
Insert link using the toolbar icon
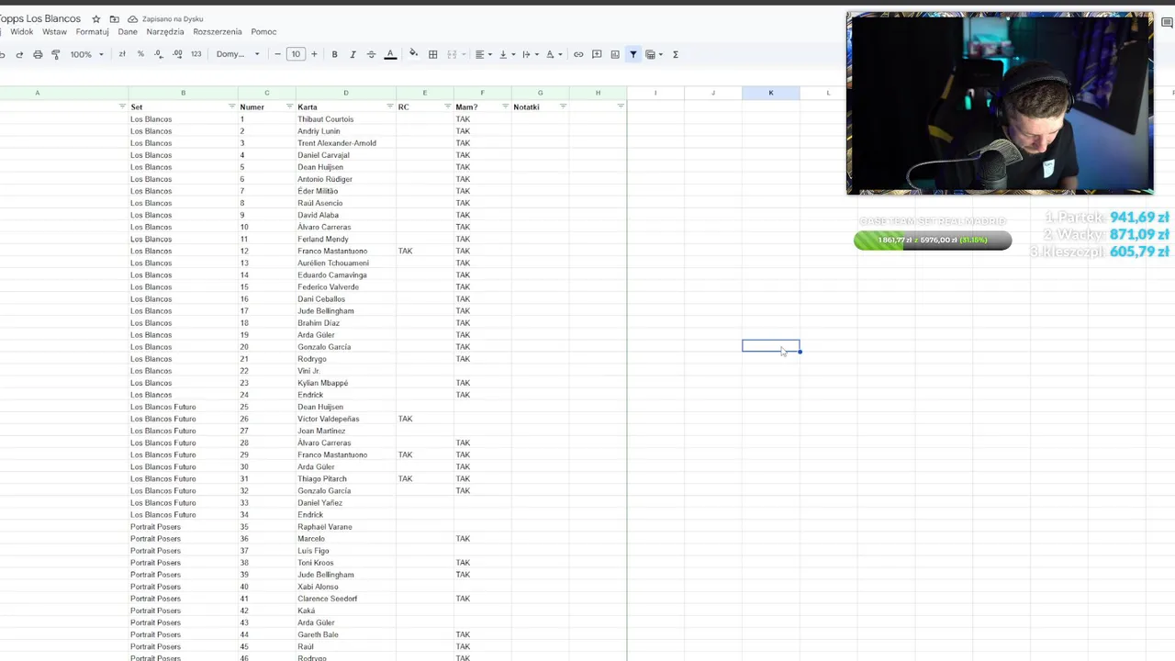click(x=578, y=54)
